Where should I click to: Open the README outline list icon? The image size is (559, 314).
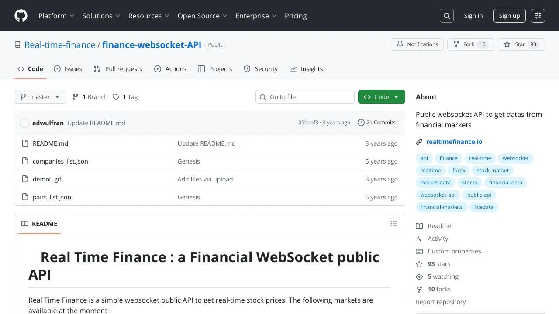(394, 224)
